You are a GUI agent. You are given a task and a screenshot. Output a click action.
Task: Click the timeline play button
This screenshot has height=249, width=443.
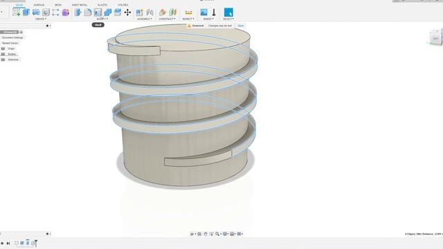point(2,243)
